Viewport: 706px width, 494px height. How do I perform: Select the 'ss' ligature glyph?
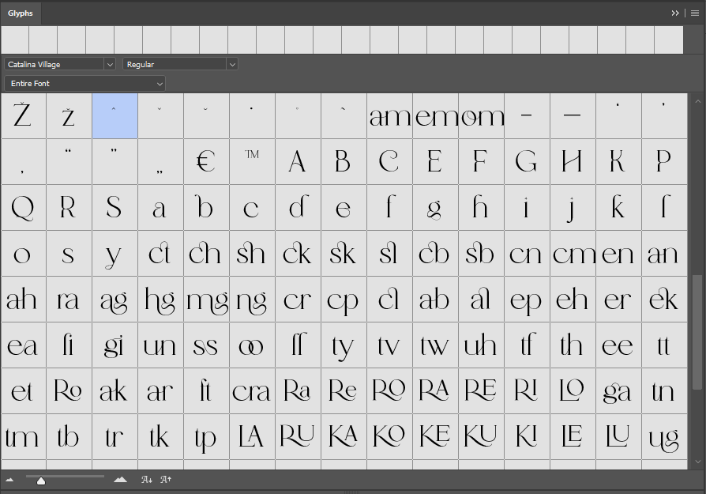click(x=207, y=345)
